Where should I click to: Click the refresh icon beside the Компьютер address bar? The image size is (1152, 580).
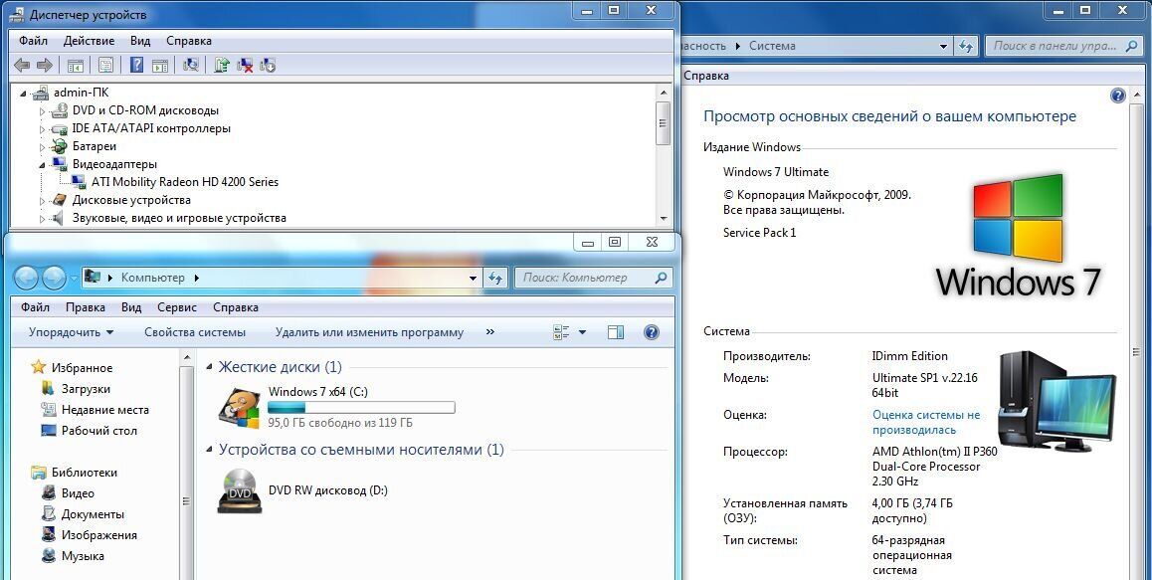pos(495,279)
